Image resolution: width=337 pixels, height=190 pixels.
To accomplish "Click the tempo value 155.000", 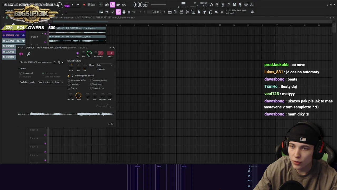I will pos(92,5).
